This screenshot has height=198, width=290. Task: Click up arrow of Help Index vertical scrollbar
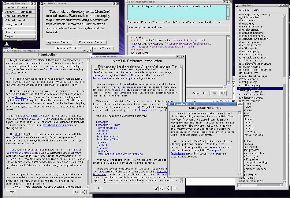click(x=285, y=15)
